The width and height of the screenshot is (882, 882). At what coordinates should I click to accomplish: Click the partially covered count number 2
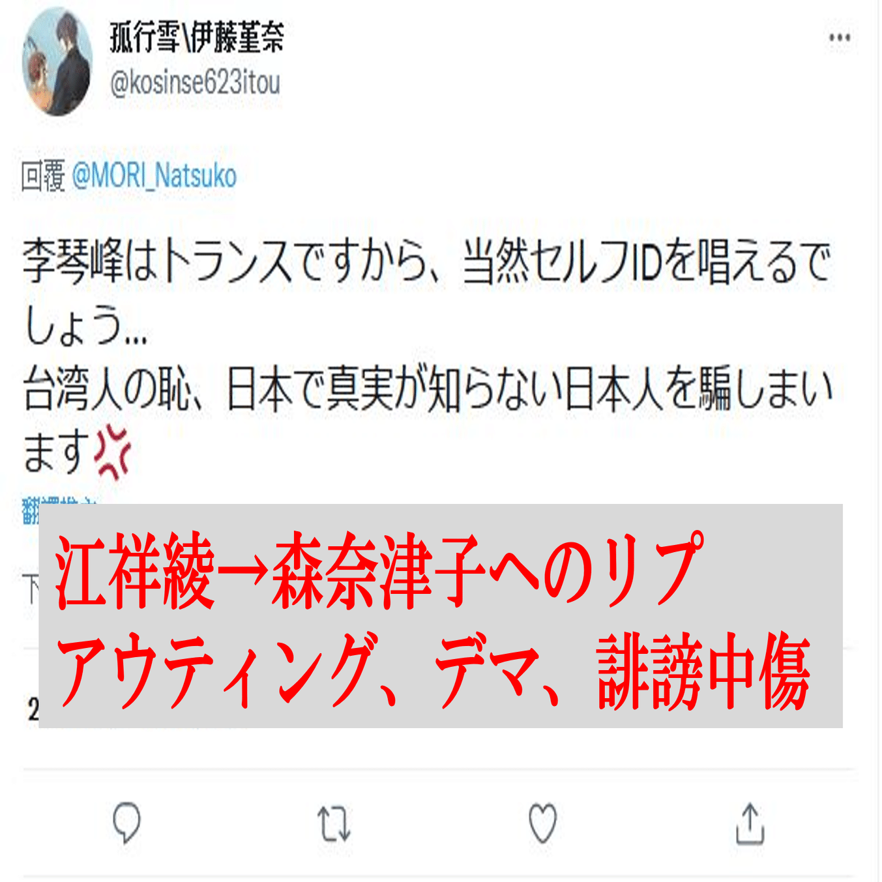33,709
